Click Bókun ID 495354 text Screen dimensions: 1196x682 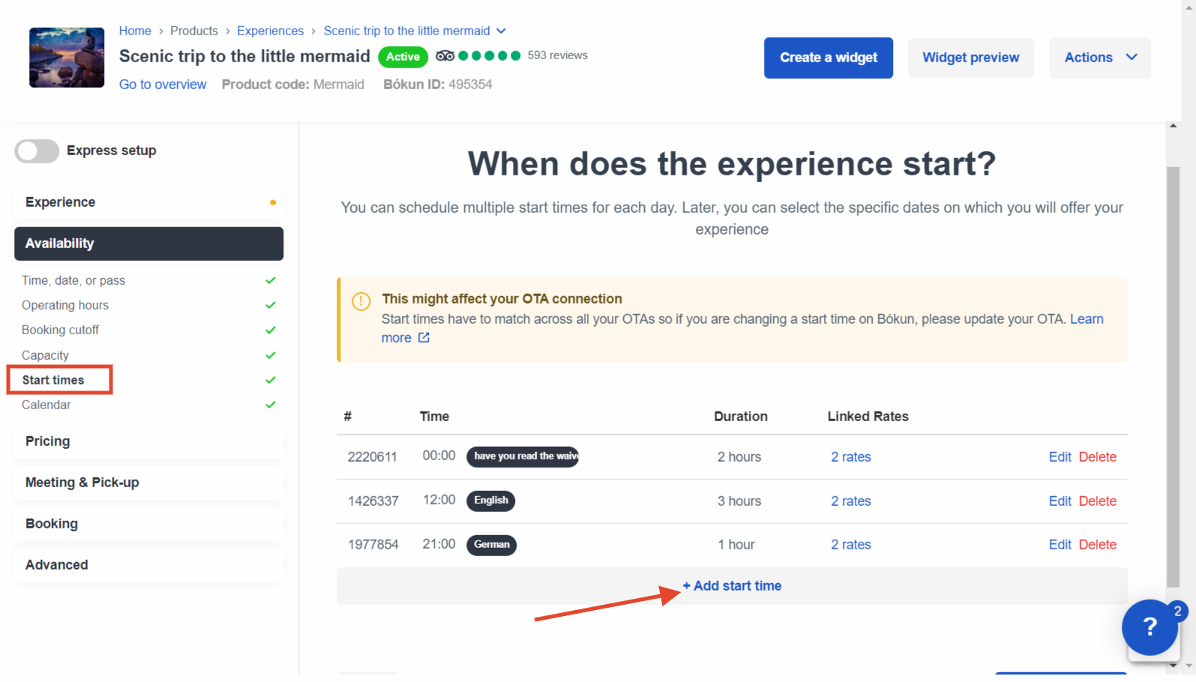438,85
